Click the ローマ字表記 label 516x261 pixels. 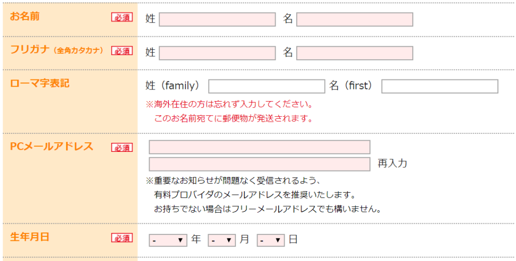click(x=40, y=83)
